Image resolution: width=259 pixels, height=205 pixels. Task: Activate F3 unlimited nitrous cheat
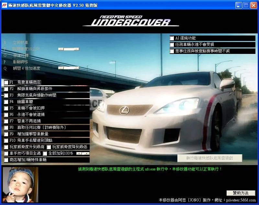click(x=6, y=95)
